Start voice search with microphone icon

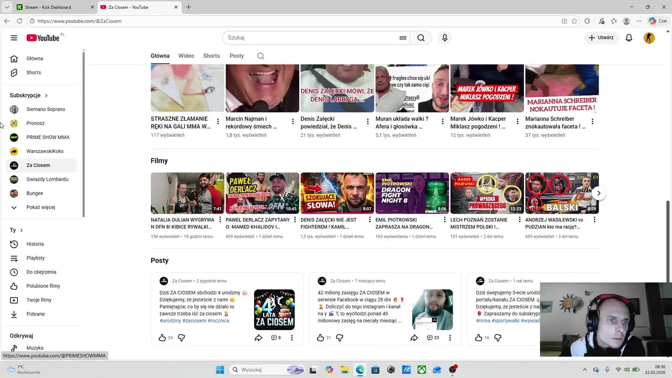[445, 38]
